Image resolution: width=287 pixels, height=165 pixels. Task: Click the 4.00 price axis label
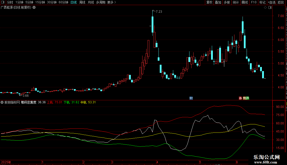coord(281,87)
